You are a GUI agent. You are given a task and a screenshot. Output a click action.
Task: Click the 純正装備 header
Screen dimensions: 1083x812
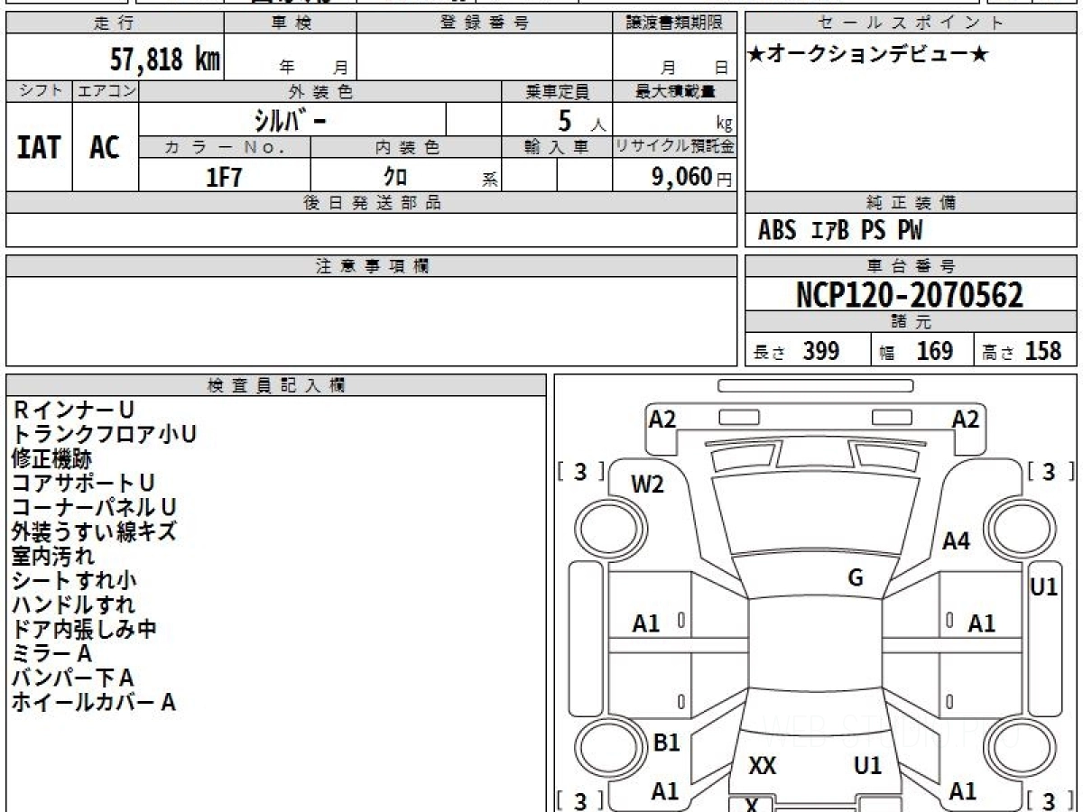(x=911, y=203)
